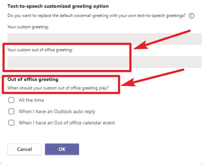Click the "Your custom out of office greeting:" label
The height and width of the screenshot is (164, 202).
tap(40, 50)
